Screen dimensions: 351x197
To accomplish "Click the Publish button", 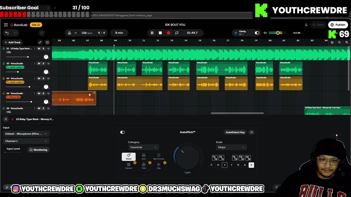I will (x=338, y=25).
